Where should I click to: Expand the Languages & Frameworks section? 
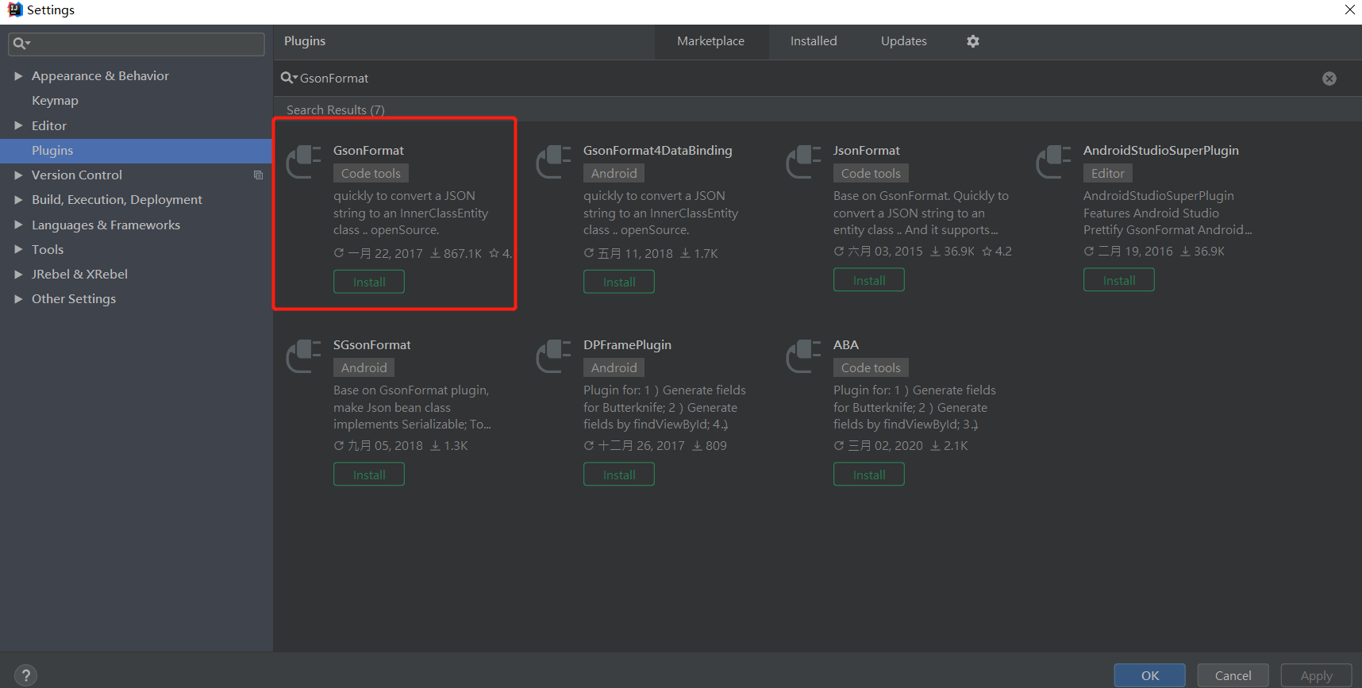[x=18, y=225]
